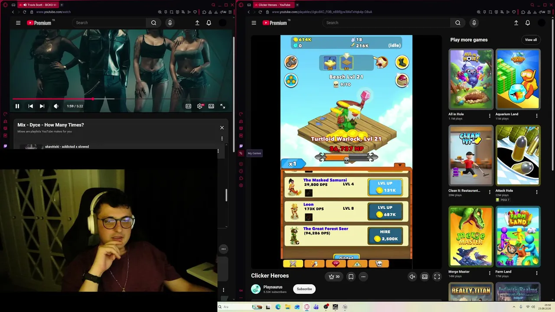Image resolution: width=555 pixels, height=312 pixels.
Task: Open the Playsaurus channel link
Action: point(273,287)
